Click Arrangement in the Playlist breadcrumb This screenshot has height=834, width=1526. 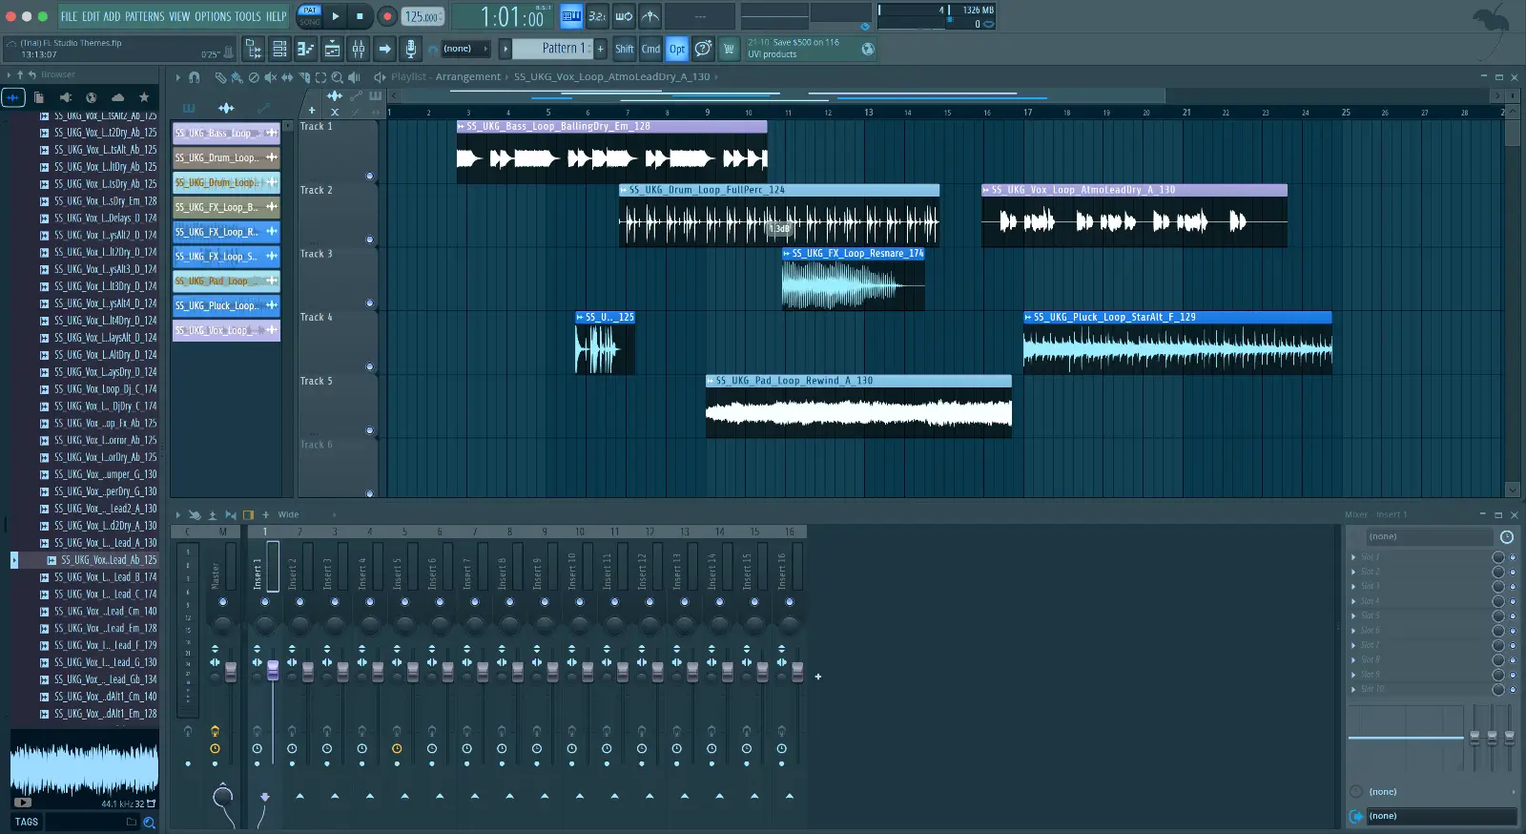pos(468,77)
